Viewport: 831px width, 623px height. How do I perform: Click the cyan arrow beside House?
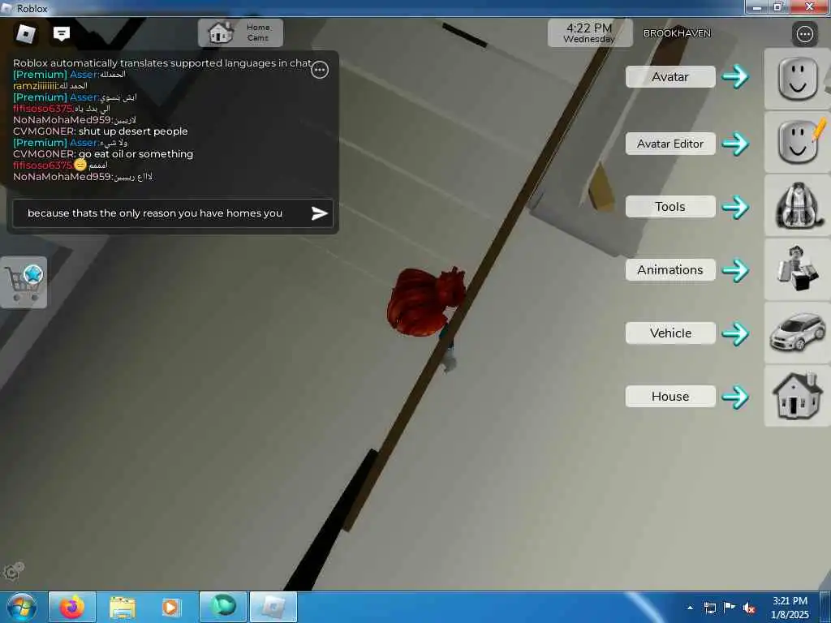pos(735,397)
